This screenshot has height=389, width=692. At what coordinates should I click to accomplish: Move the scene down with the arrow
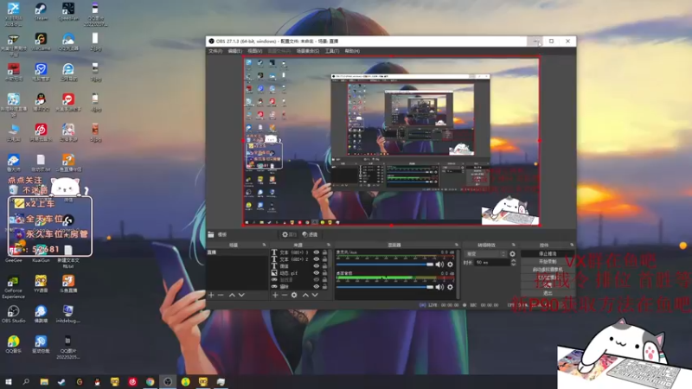pyautogui.click(x=241, y=295)
